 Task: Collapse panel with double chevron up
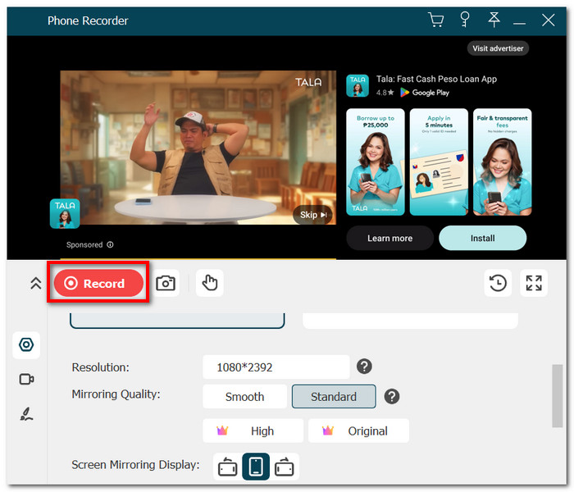click(35, 283)
